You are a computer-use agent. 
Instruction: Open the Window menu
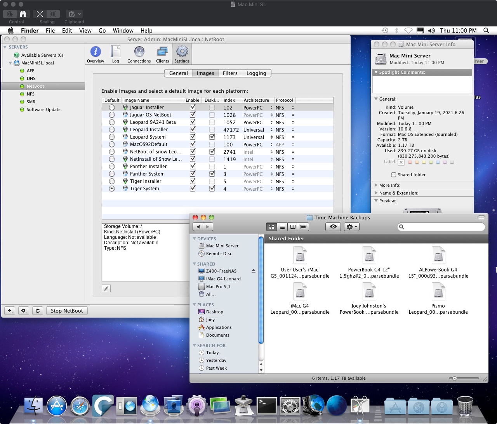(x=123, y=31)
